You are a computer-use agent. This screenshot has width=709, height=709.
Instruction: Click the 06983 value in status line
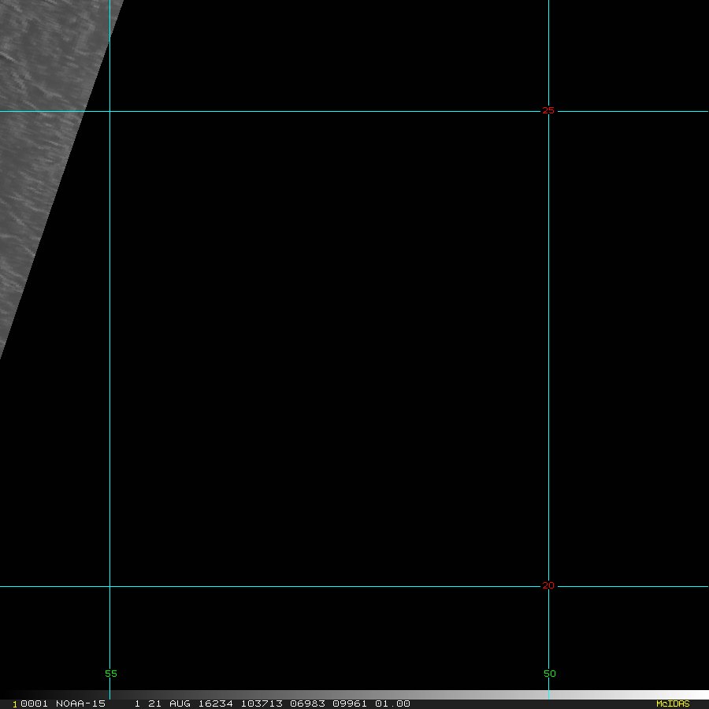[306, 703]
